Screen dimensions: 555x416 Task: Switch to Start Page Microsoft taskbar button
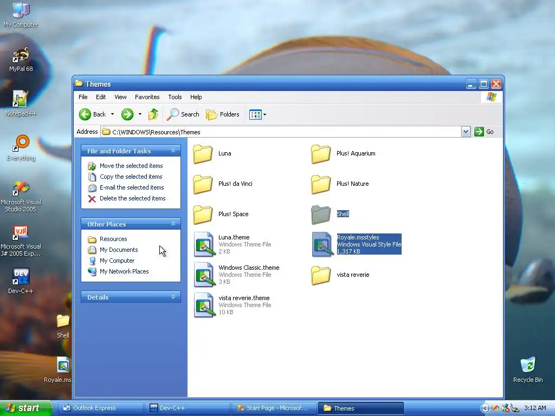[x=274, y=408]
